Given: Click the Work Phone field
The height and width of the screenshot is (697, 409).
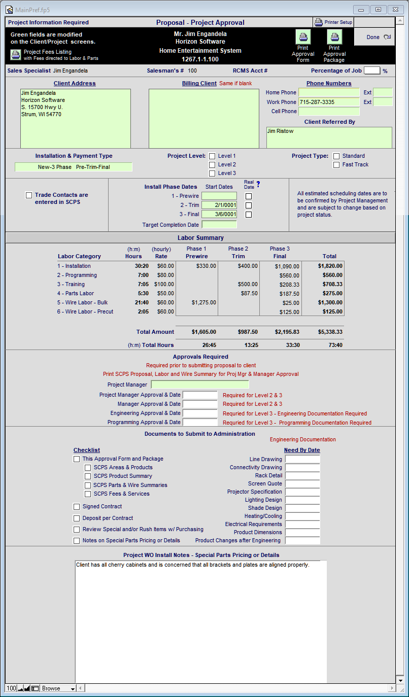Looking at the screenshot, I should coord(329,102).
